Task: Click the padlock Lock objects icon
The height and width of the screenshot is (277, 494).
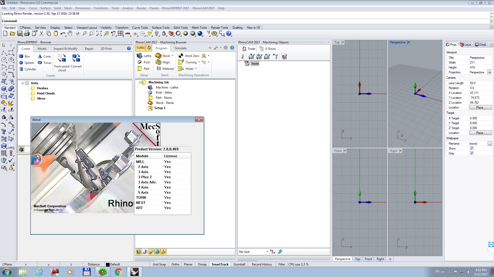Action: [164, 33]
